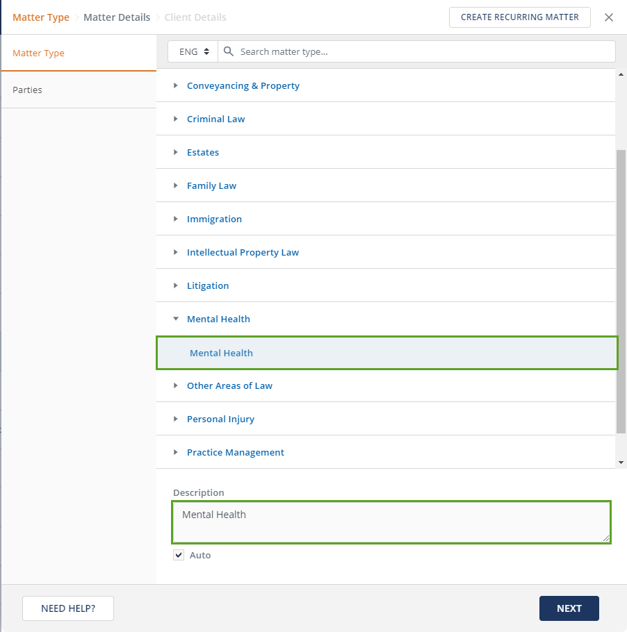Screen dimensions: 627x632
Task: Open the Need Help? button
Action: point(68,608)
